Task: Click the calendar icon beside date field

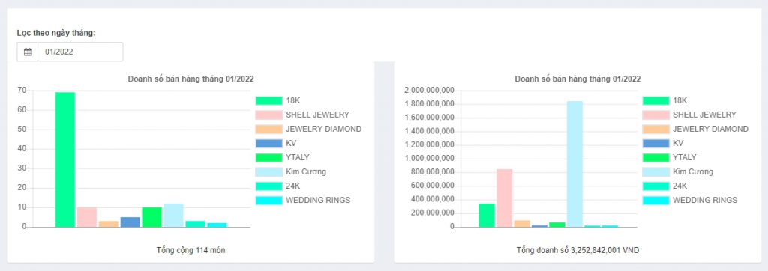Action: 28,52
